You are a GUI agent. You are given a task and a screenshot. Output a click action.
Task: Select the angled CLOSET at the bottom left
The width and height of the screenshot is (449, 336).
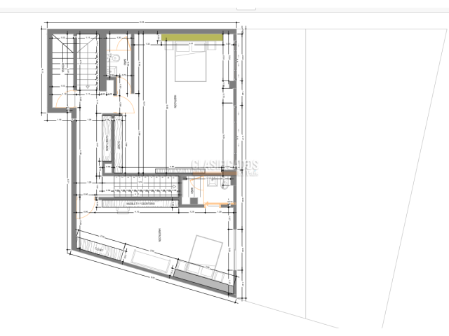click(x=100, y=248)
